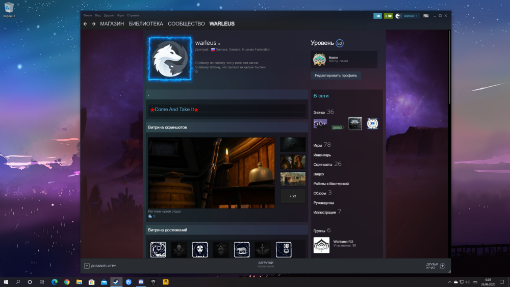Click the Steam window vertical scrollbar

tap(449, 67)
